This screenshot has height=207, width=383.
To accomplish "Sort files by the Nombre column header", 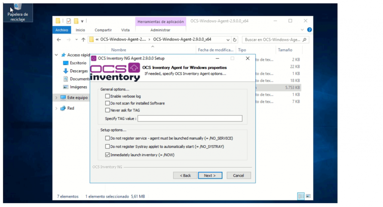I will point(119,50).
